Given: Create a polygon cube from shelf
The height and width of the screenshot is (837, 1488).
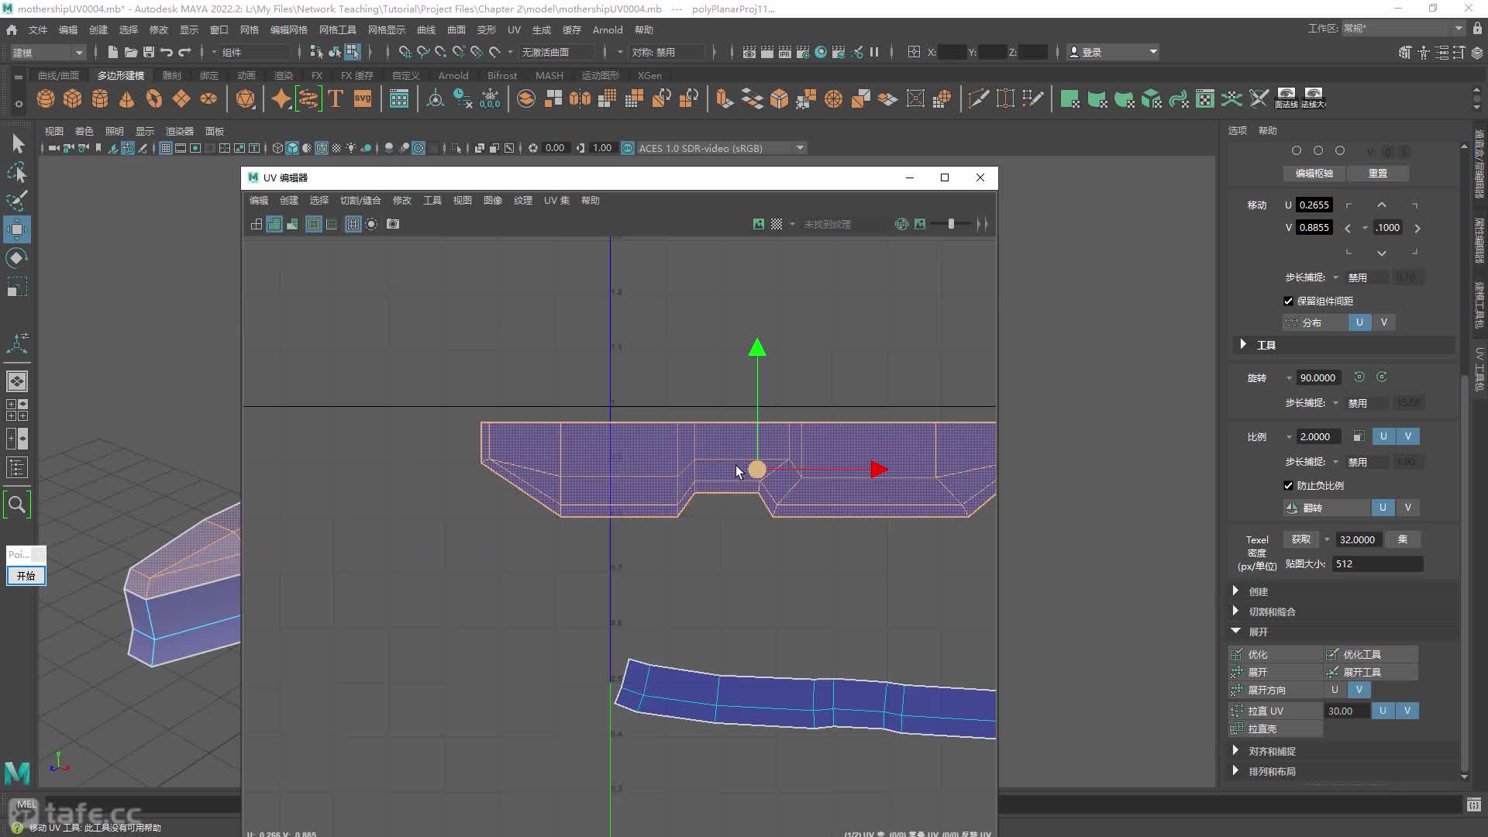Looking at the screenshot, I should [73, 99].
